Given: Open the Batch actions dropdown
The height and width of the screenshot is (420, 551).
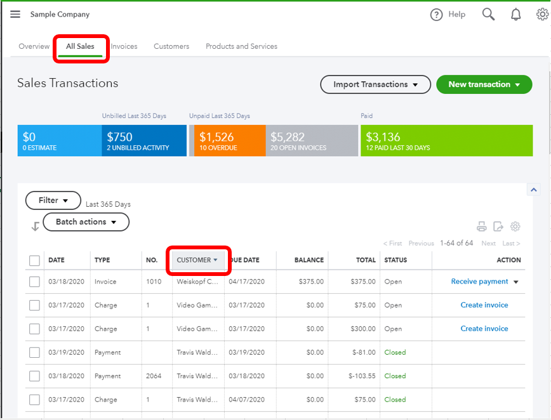Looking at the screenshot, I should 86,222.
